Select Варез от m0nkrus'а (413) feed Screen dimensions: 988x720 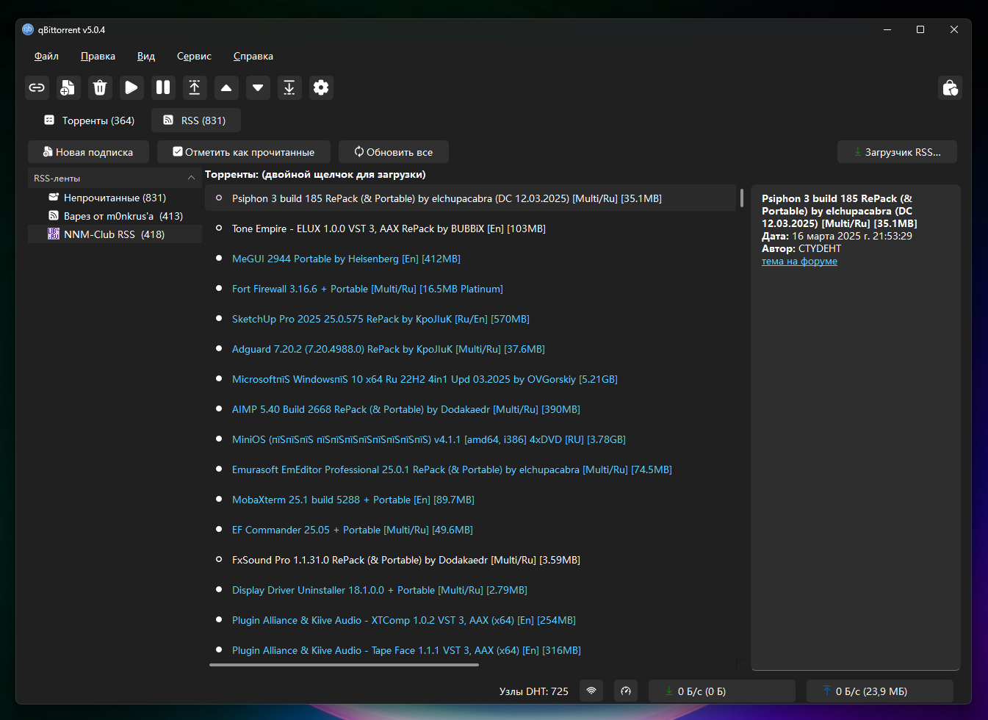coord(115,216)
